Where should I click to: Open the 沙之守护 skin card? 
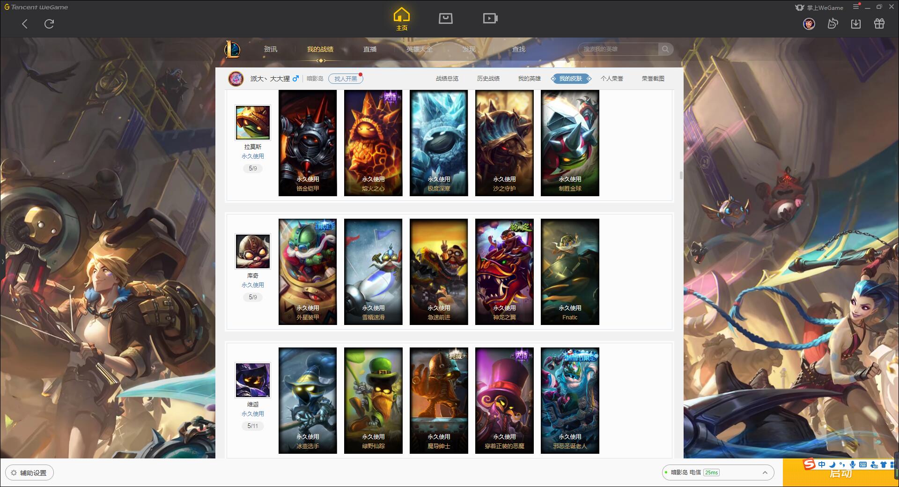[504, 143]
